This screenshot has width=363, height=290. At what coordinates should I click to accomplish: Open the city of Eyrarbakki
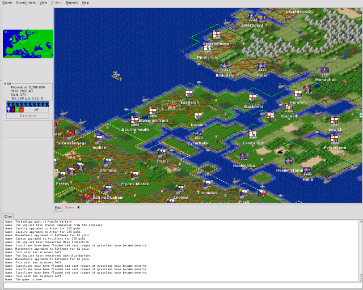(198, 135)
